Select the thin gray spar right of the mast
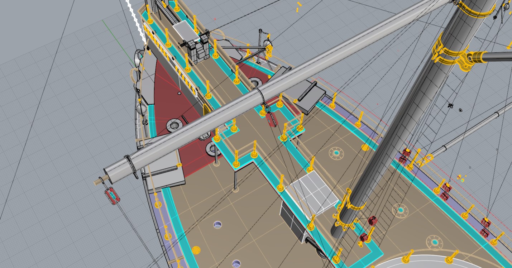The image size is (512, 268). click(x=473, y=129)
